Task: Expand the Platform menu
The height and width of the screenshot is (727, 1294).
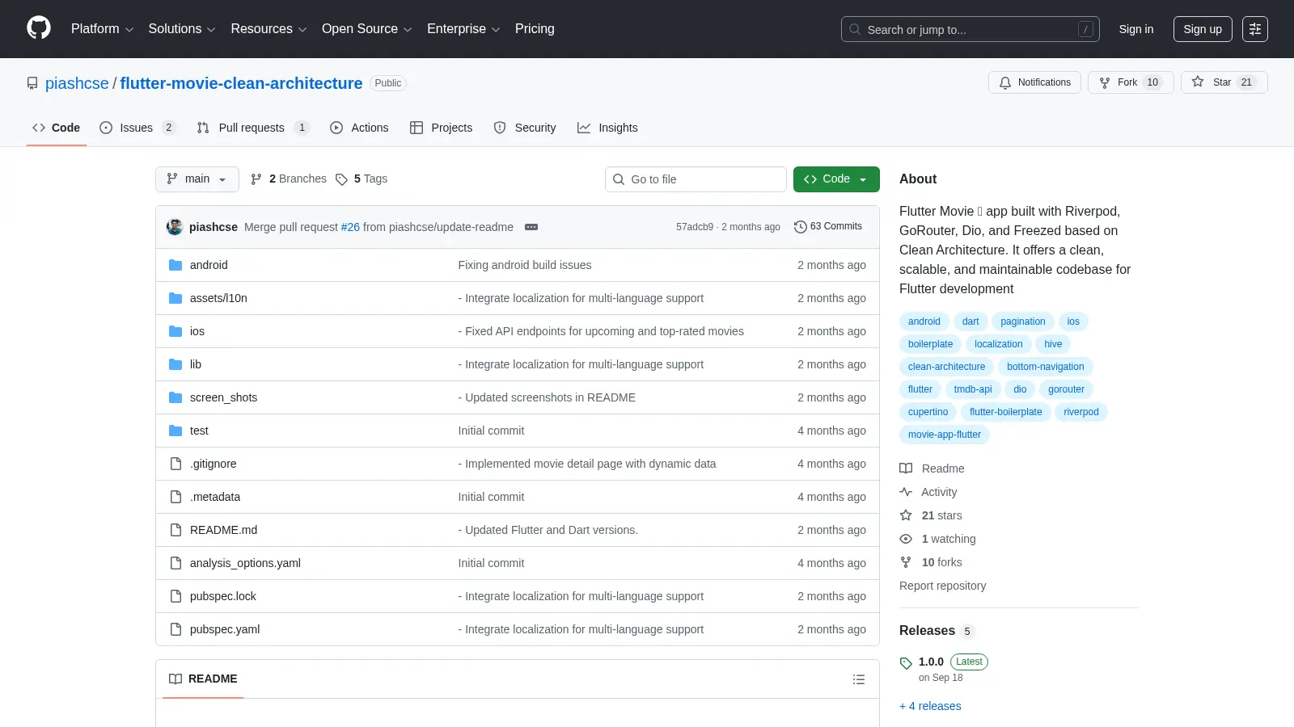Action: (x=102, y=29)
